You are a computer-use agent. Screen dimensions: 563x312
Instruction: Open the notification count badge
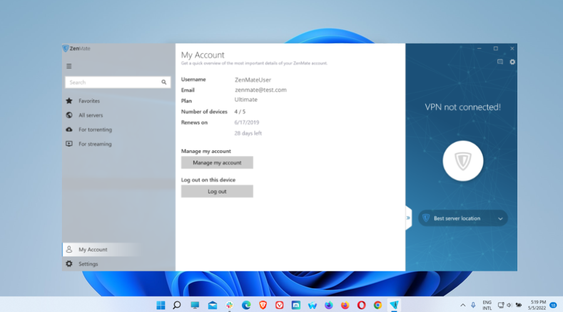tap(554, 305)
